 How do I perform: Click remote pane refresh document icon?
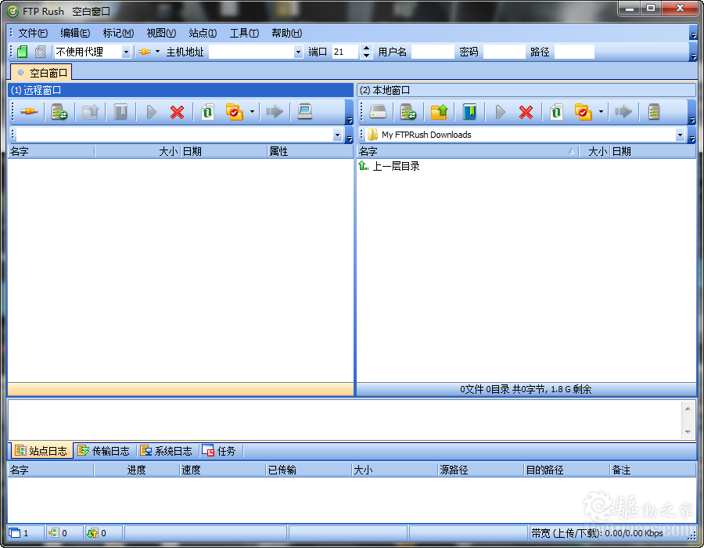coord(207,111)
